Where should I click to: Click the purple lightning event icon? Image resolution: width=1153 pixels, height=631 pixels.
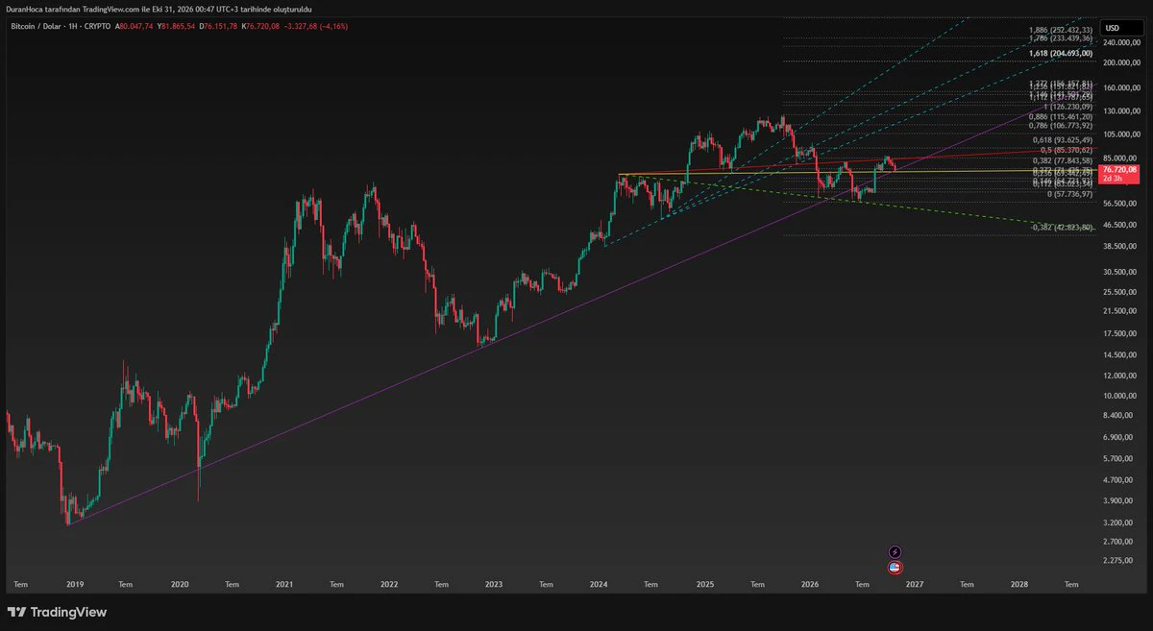click(895, 552)
